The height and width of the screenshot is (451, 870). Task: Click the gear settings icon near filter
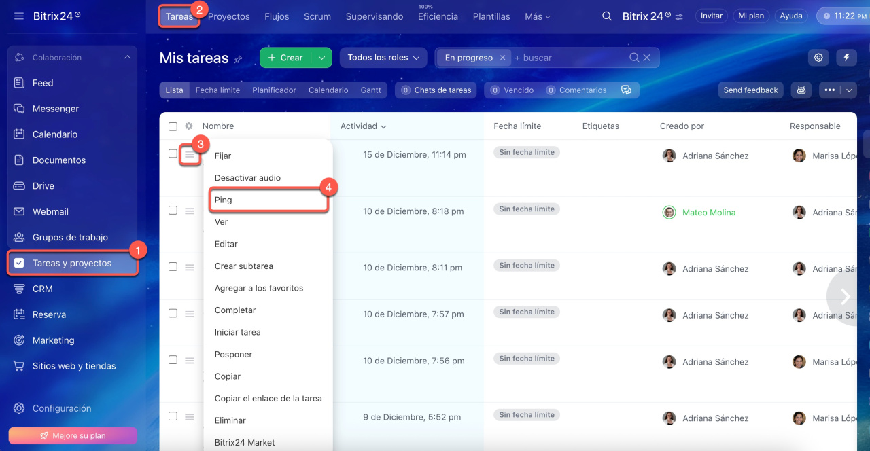coord(818,58)
